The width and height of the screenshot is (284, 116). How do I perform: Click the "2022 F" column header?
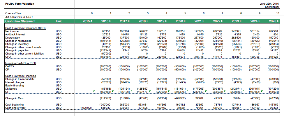pos(218,21)
